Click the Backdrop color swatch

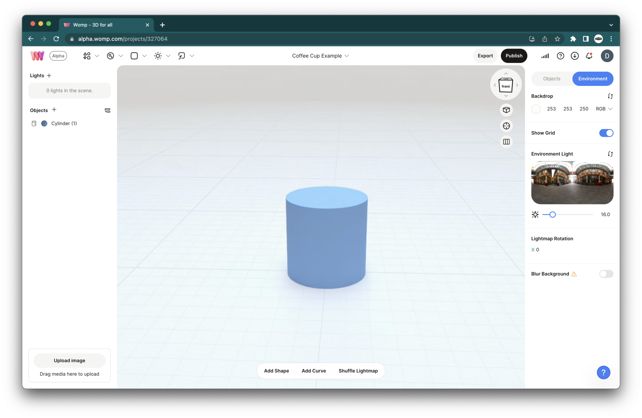536,109
